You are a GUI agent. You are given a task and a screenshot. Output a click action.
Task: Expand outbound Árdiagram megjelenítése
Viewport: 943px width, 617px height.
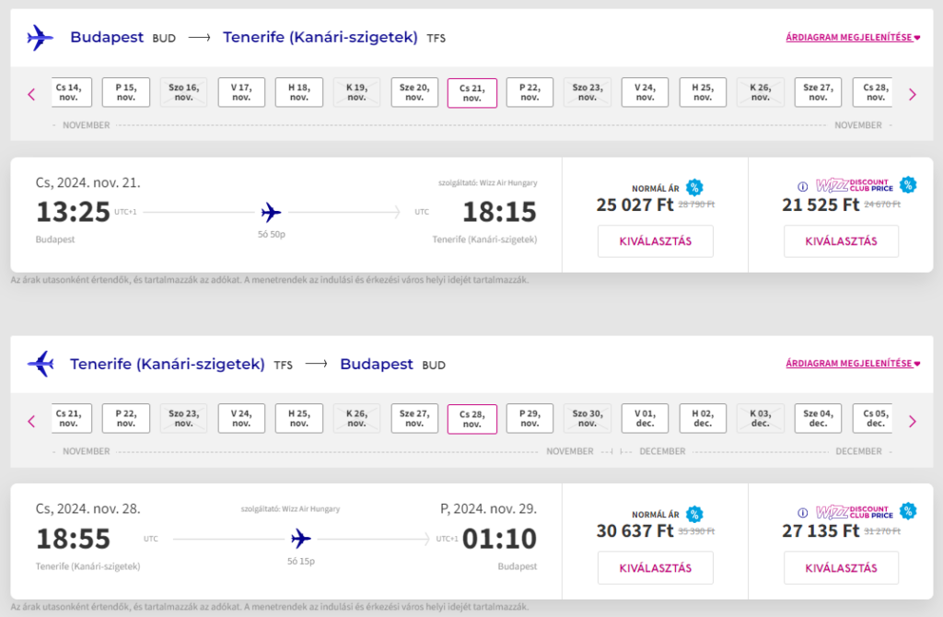[853, 37]
